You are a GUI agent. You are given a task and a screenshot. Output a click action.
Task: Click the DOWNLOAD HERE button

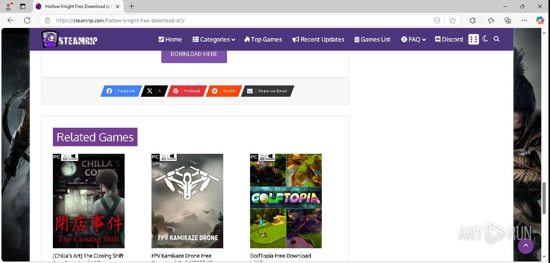point(194,55)
